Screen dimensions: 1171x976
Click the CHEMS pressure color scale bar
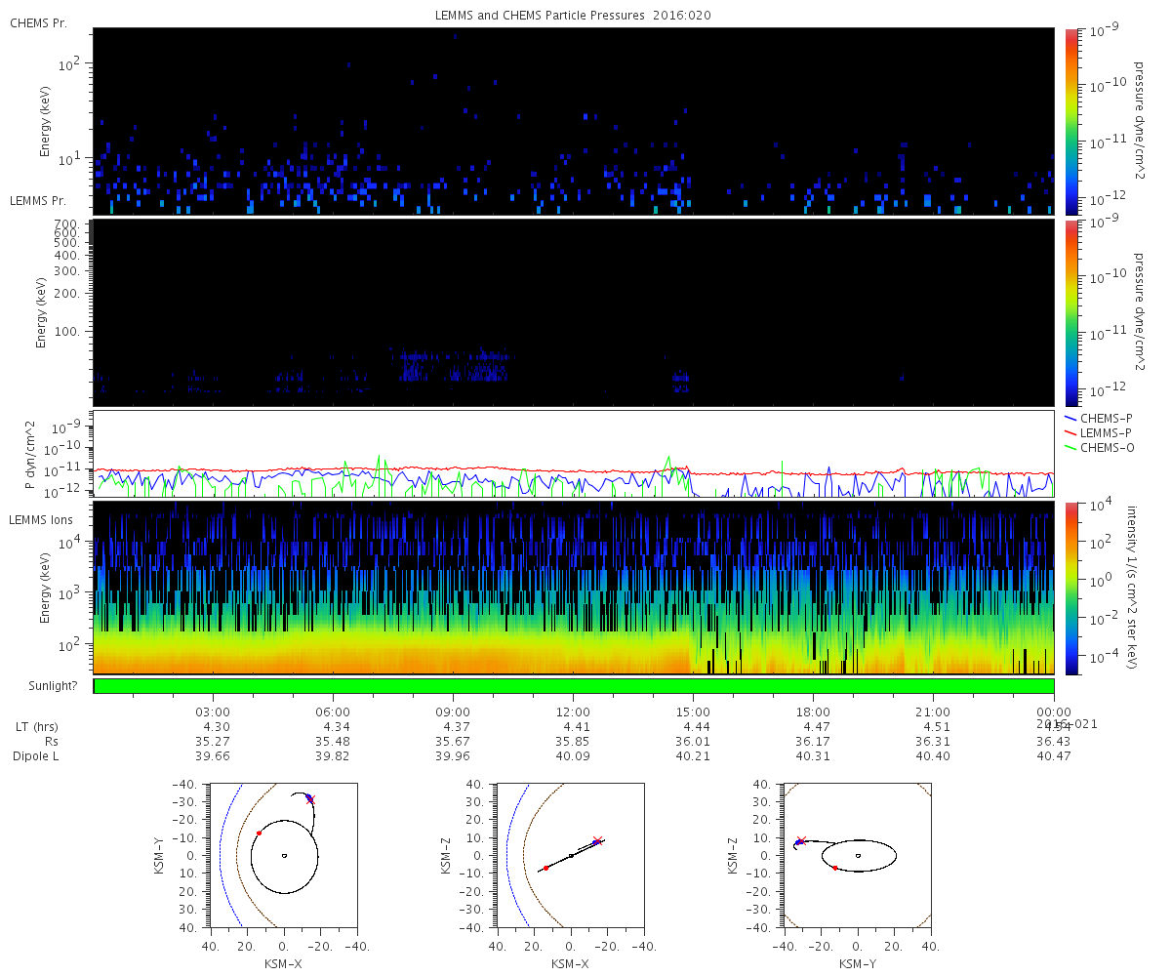coord(1071,121)
